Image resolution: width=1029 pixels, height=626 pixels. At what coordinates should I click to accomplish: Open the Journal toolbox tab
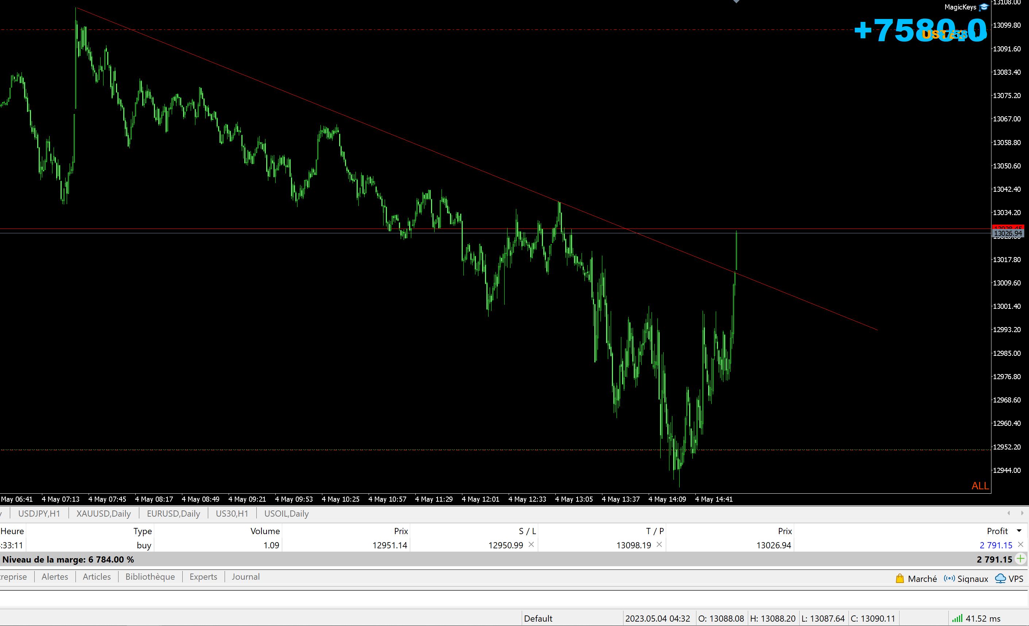(x=245, y=577)
